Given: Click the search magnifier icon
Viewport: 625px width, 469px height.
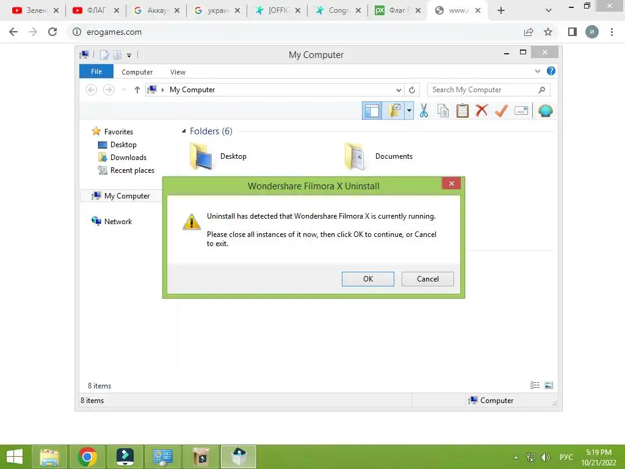Looking at the screenshot, I should point(541,90).
